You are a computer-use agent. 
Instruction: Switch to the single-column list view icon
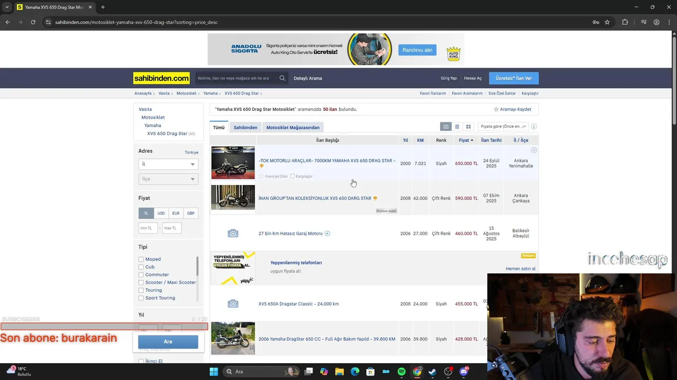pos(457,127)
